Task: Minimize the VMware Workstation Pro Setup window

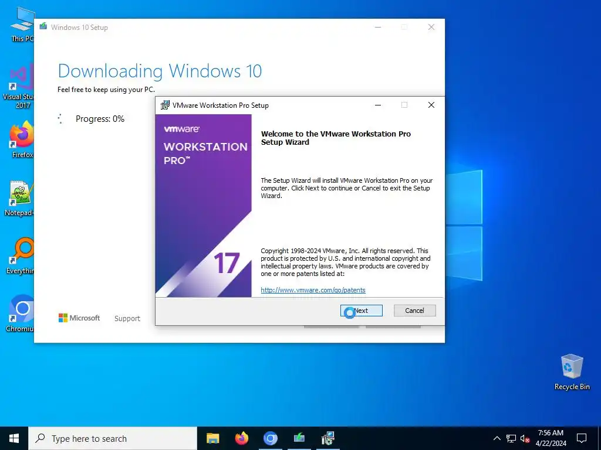Action: pos(378,105)
